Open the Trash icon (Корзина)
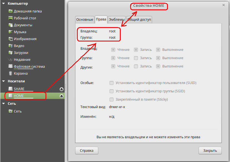230x162 pixels. (x=11, y=74)
